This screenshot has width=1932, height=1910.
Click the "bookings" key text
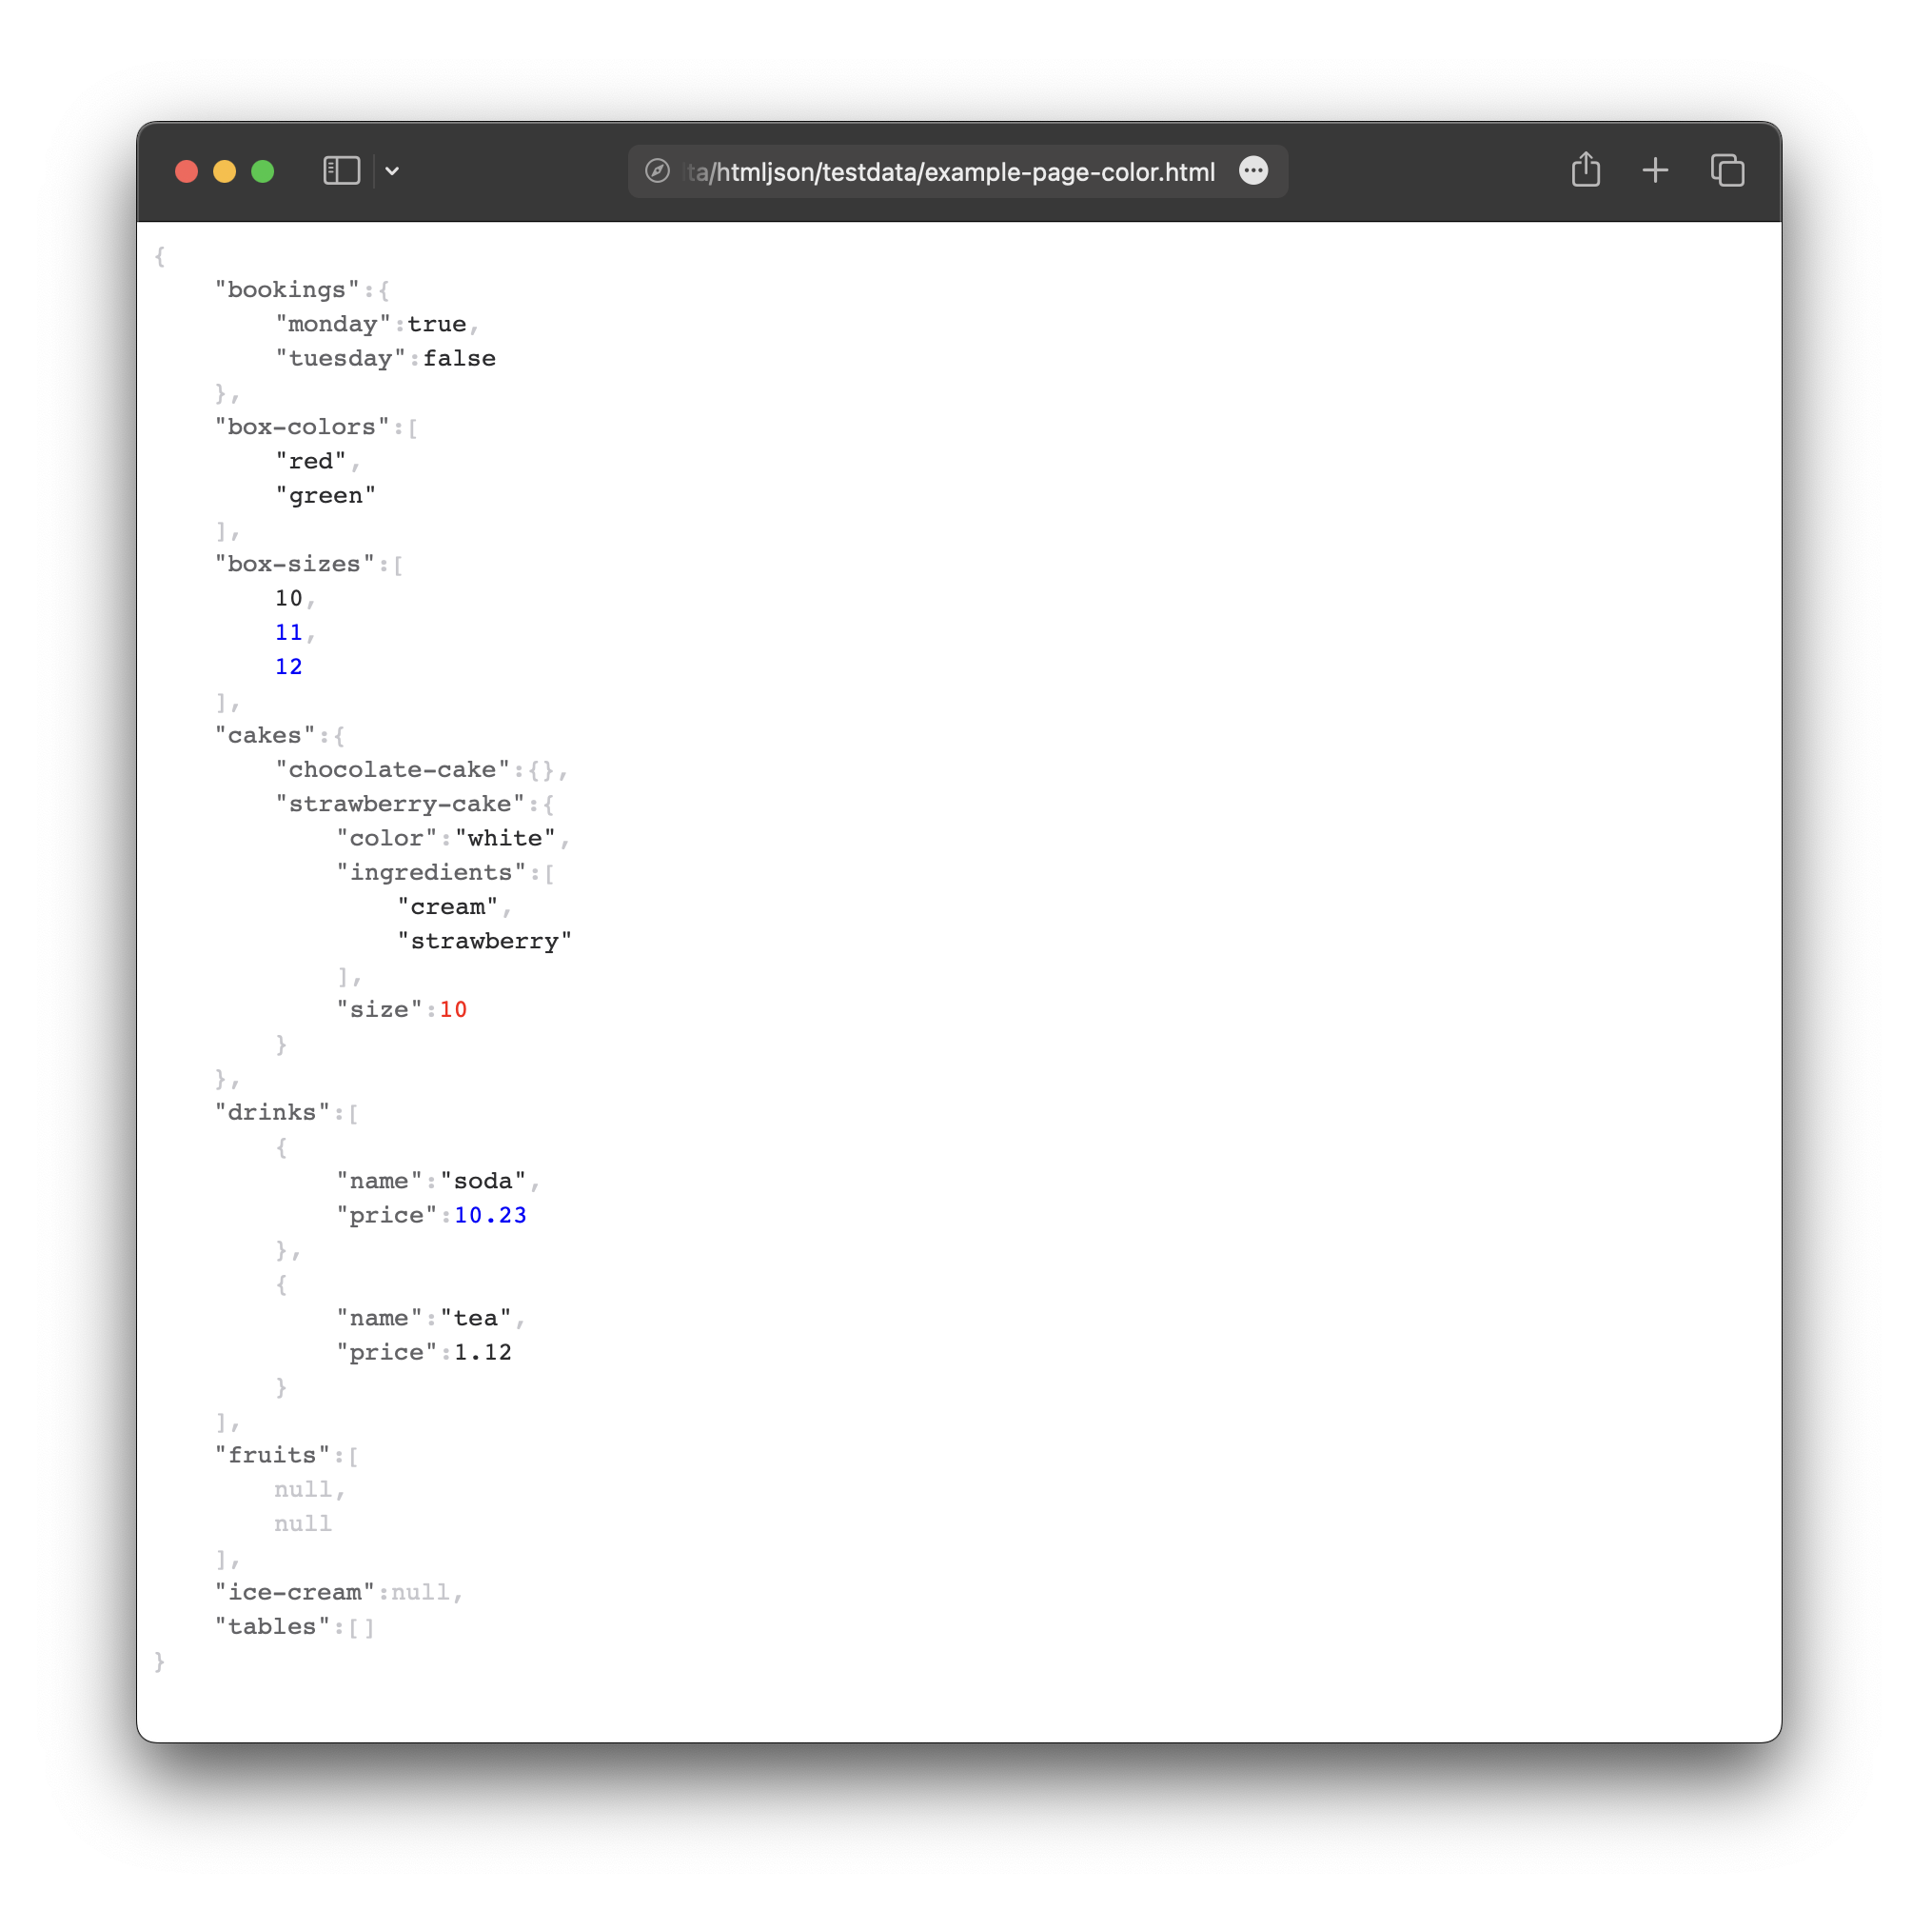pos(287,290)
